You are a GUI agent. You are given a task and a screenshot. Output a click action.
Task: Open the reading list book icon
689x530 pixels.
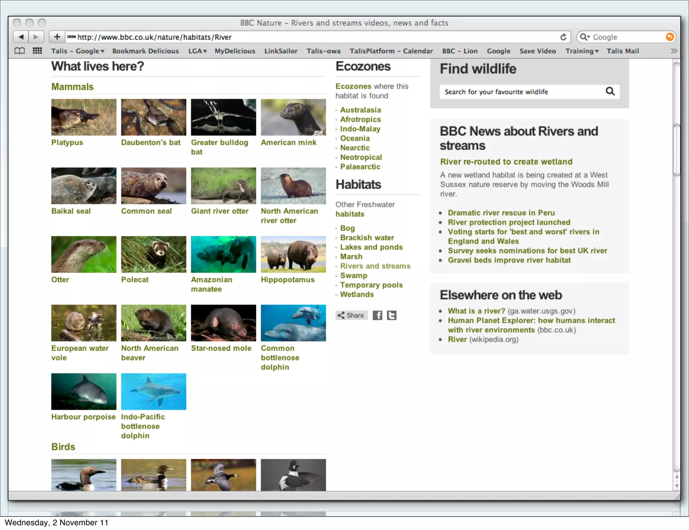click(x=20, y=51)
